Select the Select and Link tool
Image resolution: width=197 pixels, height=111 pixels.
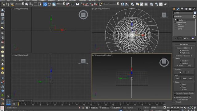3,4
